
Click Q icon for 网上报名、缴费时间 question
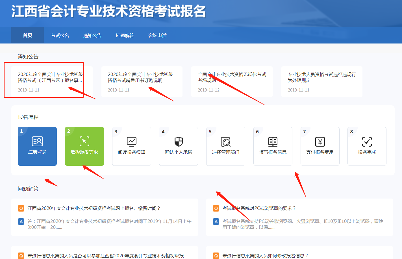point(21,208)
